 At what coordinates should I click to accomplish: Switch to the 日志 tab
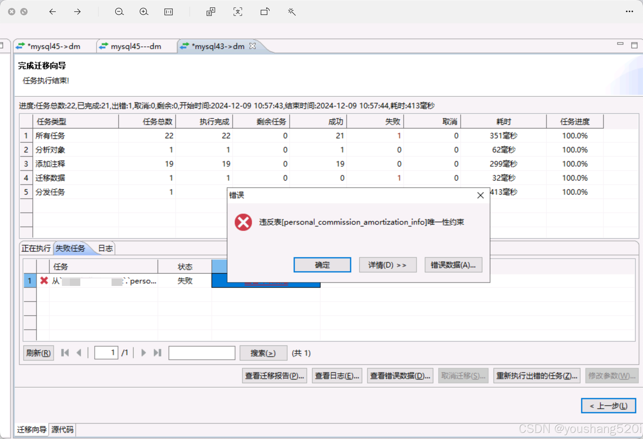pos(105,248)
